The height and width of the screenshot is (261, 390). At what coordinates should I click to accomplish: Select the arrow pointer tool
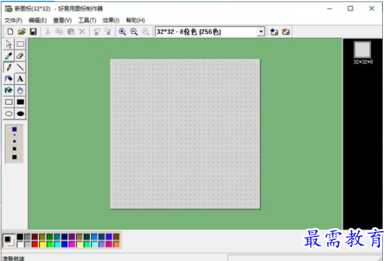8,45
